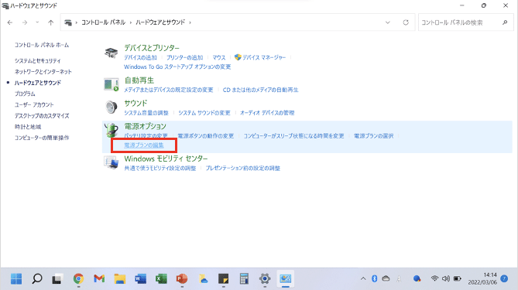Open the Windows Start menu
This screenshot has height=290, width=518.
(x=16, y=278)
